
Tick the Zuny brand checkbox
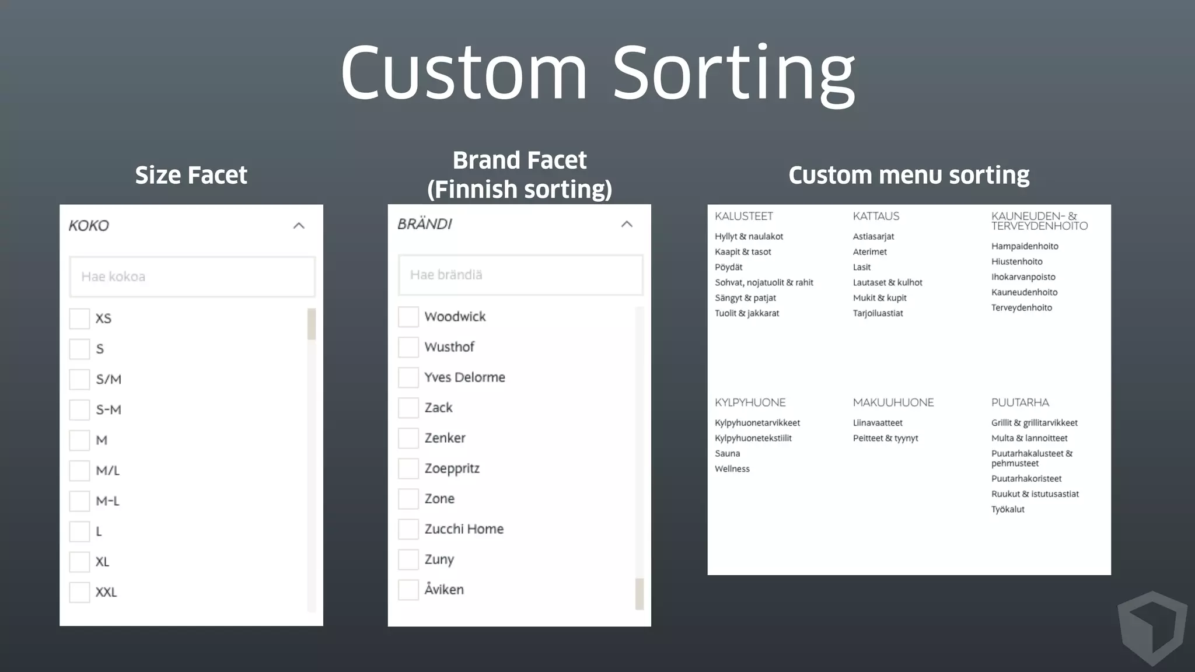pyautogui.click(x=408, y=559)
